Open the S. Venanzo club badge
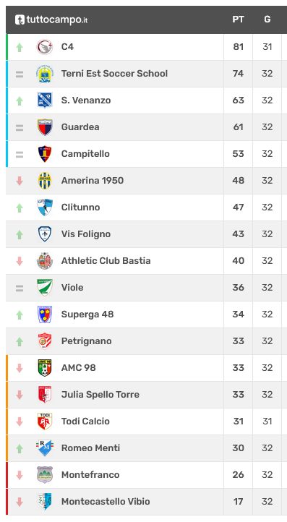The image size is (287, 522). coord(45,100)
